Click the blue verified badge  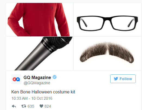coord(55,77)
